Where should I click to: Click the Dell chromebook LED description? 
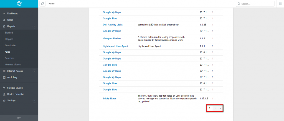point(158,25)
